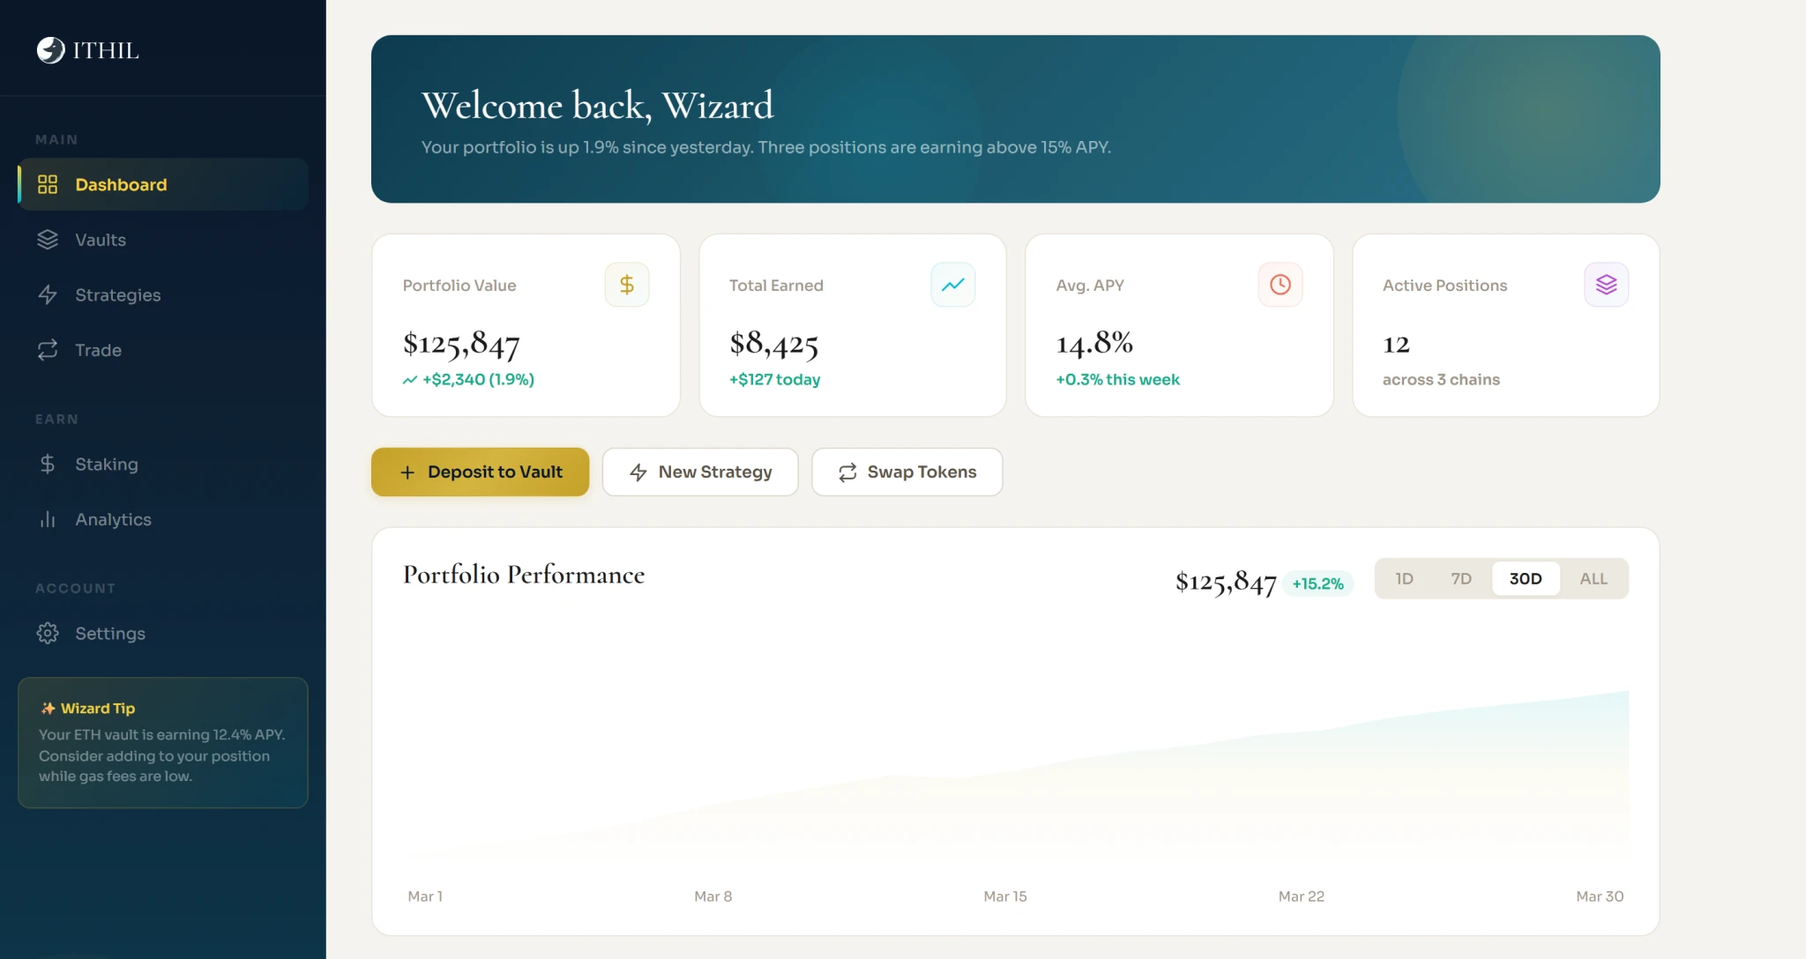Click the ITHIL moon logo icon
Image resolution: width=1806 pixels, height=959 pixels.
click(x=50, y=50)
